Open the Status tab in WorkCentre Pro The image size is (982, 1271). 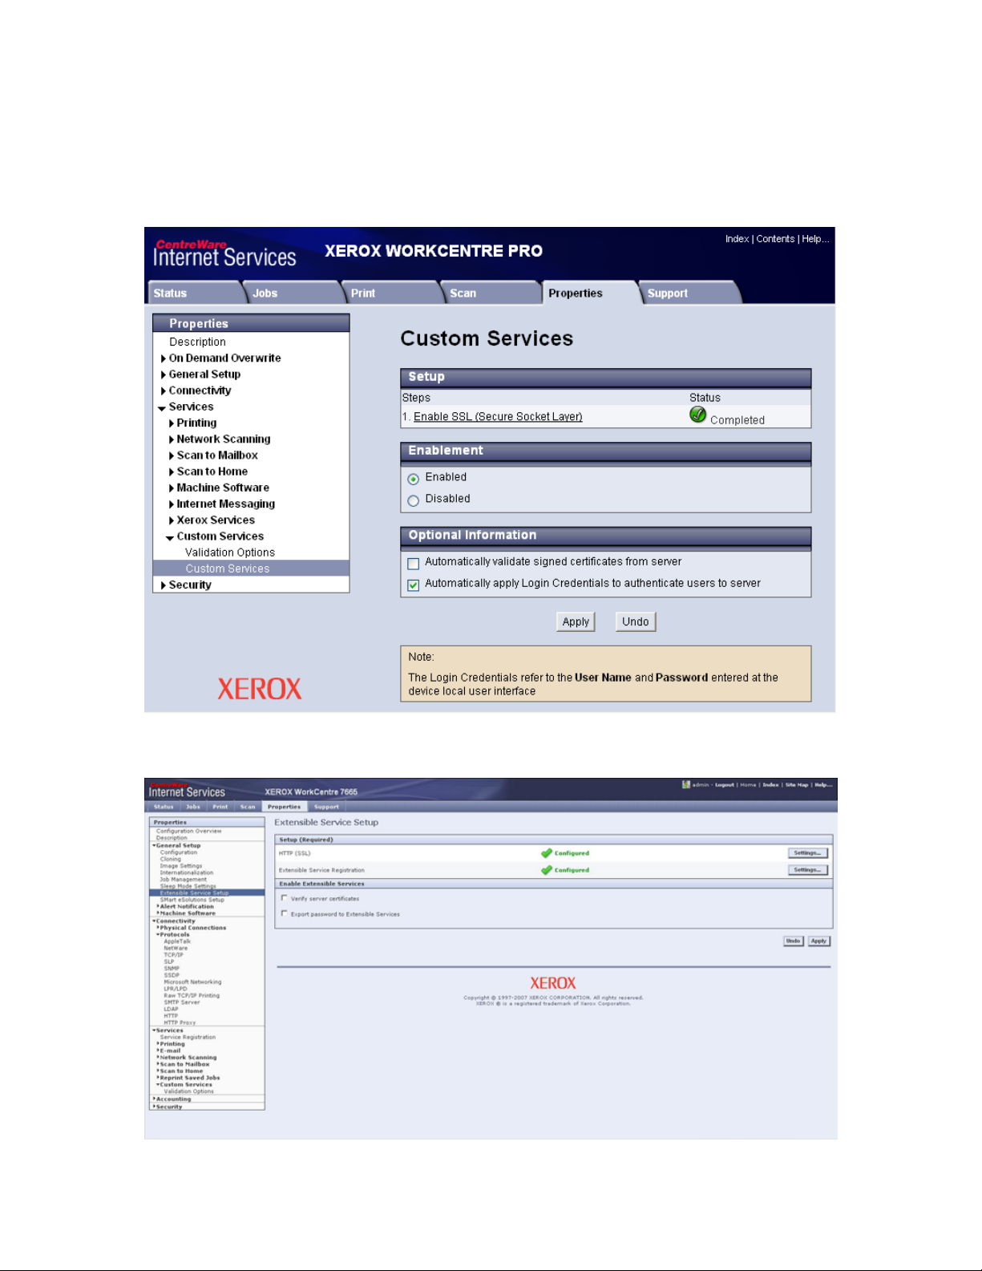click(196, 293)
